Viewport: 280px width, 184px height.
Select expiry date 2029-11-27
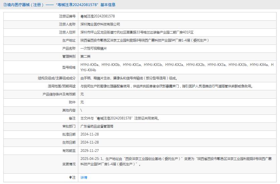(x=89, y=151)
